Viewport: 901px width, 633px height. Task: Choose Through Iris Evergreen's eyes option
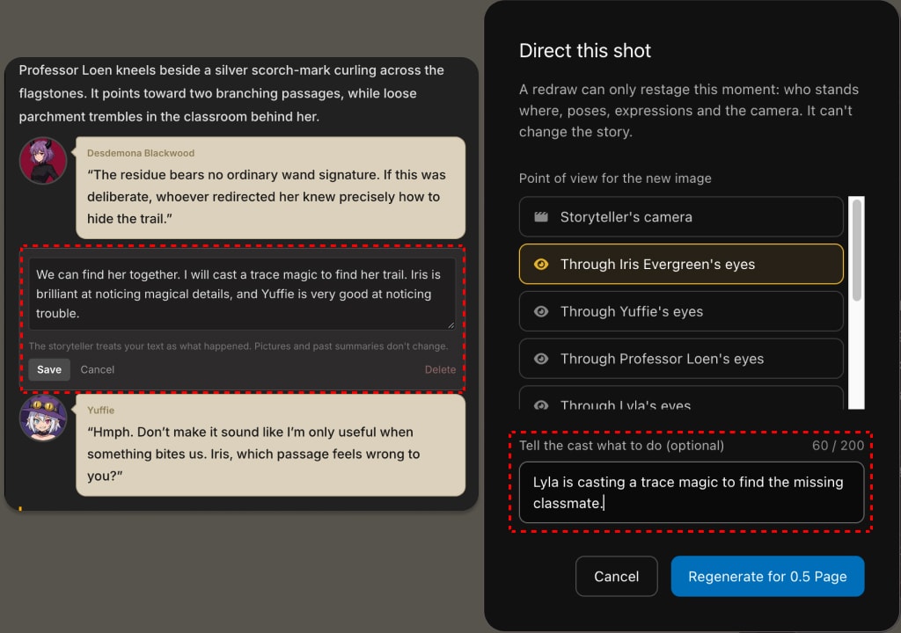pyautogui.click(x=681, y=265)
